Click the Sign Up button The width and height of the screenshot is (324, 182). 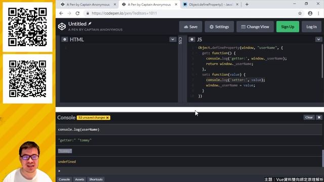tap(288, 27)
